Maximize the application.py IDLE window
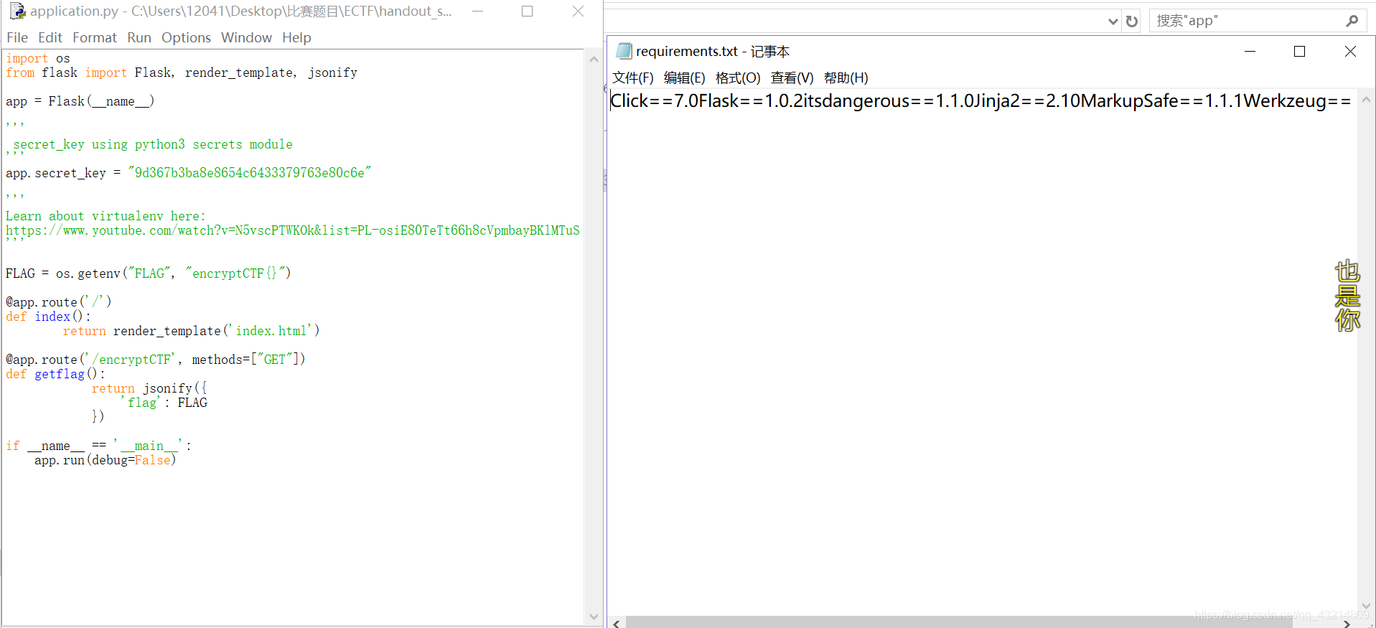The width and height of the screenshot is (1376, 628). [x=528, y=11]
